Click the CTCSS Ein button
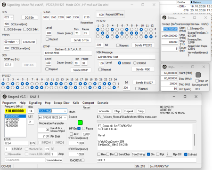This screenshot has width=212, height=170. (29, 42)
